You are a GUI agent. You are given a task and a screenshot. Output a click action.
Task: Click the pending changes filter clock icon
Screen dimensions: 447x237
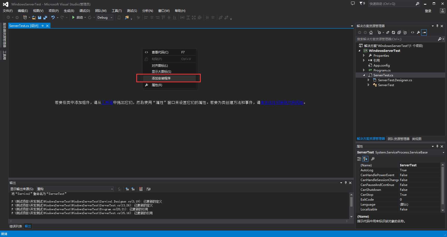[379, 32]
